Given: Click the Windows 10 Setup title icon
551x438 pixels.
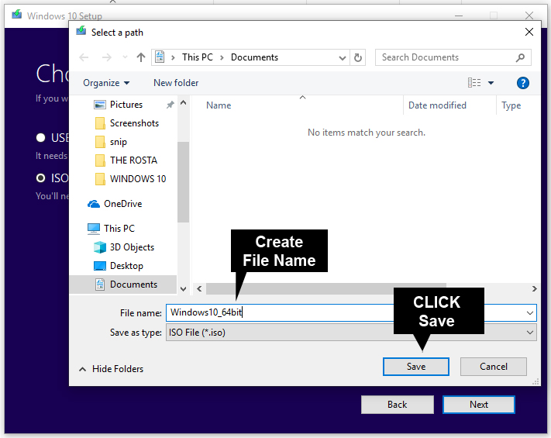Looking at the screenshot, I should (x=16, y=15).
